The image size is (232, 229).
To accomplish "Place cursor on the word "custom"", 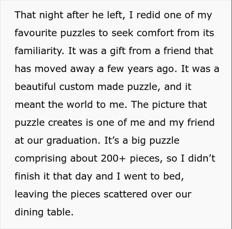I will tap(76, 87).
